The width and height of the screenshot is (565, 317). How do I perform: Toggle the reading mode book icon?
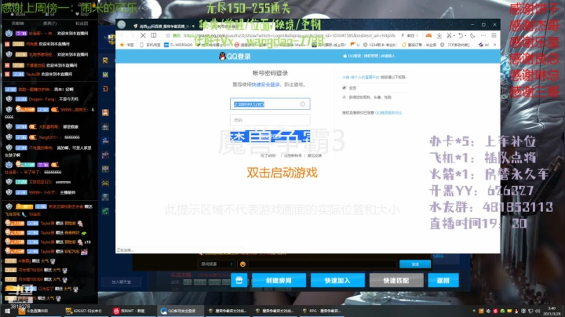click(x=154, y=35)
